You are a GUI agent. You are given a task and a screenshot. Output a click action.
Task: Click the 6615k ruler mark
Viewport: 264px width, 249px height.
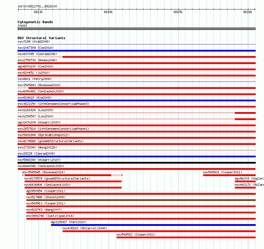pos(178,12)
